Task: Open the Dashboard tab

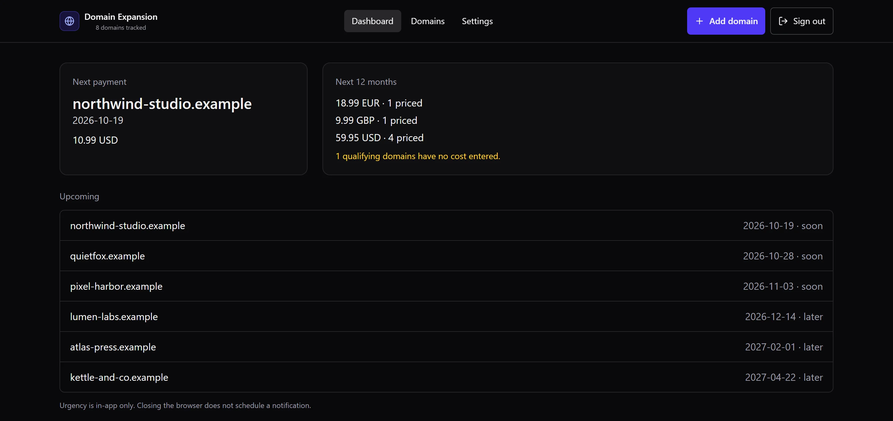Action: 372,21
